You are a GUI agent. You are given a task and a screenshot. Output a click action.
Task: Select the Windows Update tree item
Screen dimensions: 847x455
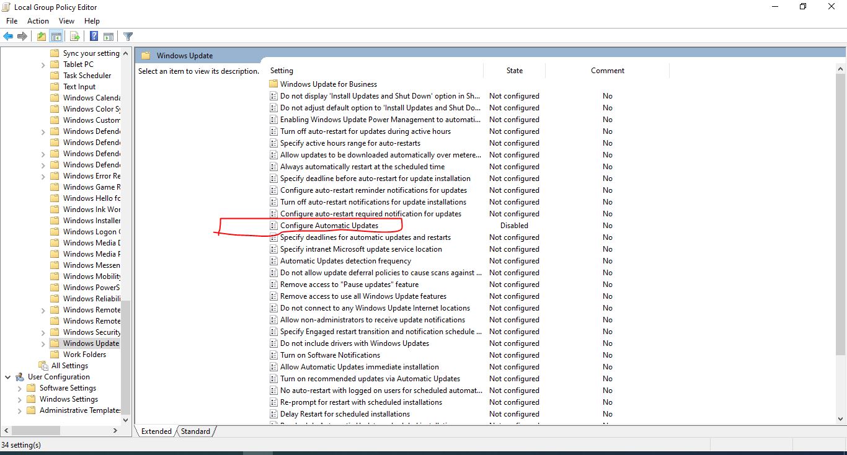tap(91, 343)
